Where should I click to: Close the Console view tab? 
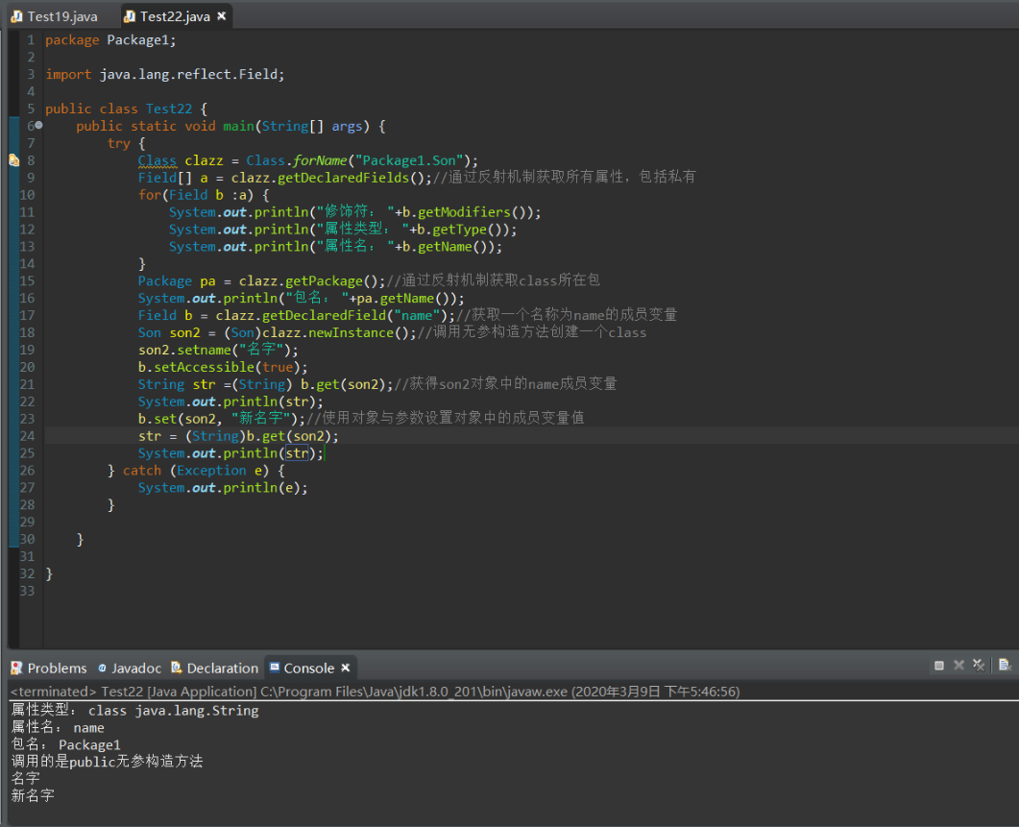346,668
